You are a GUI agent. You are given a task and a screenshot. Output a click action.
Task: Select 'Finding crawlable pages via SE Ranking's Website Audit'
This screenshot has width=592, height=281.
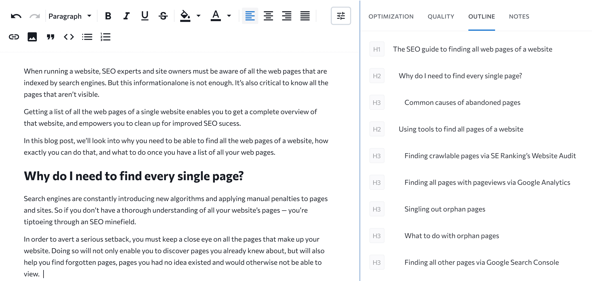click(x=490, y=156)
